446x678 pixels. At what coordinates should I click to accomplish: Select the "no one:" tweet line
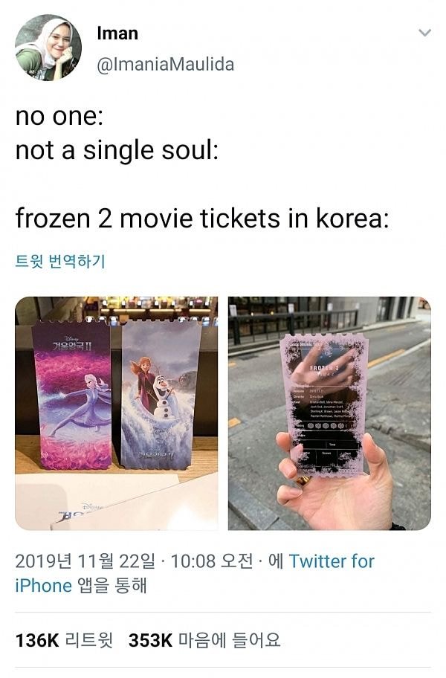(59, 116)
